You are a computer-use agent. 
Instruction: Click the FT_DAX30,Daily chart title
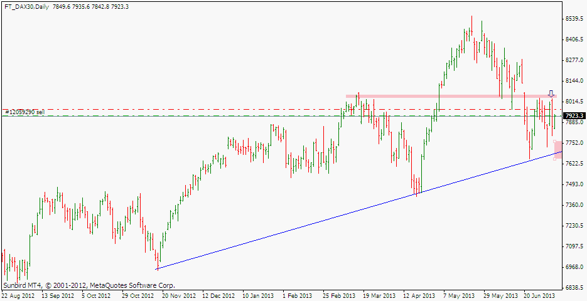tap(26, 6)
